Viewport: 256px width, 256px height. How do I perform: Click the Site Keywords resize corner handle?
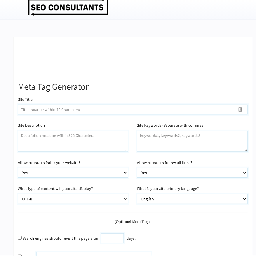246,150
